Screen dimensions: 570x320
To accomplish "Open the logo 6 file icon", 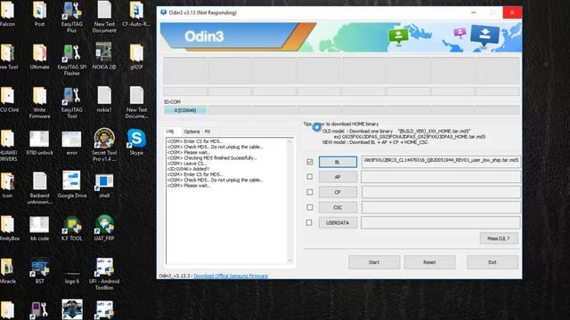I will pyautogui.click(x=71, y=276).
